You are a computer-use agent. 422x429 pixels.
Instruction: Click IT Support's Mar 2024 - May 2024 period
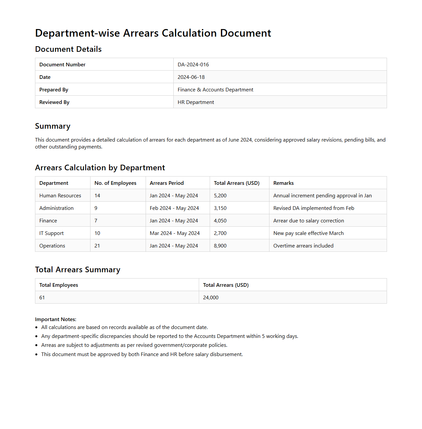pyautogui.click(x=175, y=233)
